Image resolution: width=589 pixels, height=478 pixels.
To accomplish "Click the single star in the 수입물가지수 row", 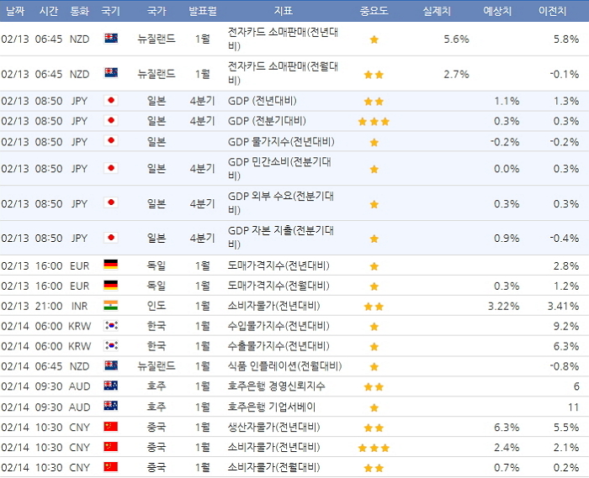I will [374, 327].
